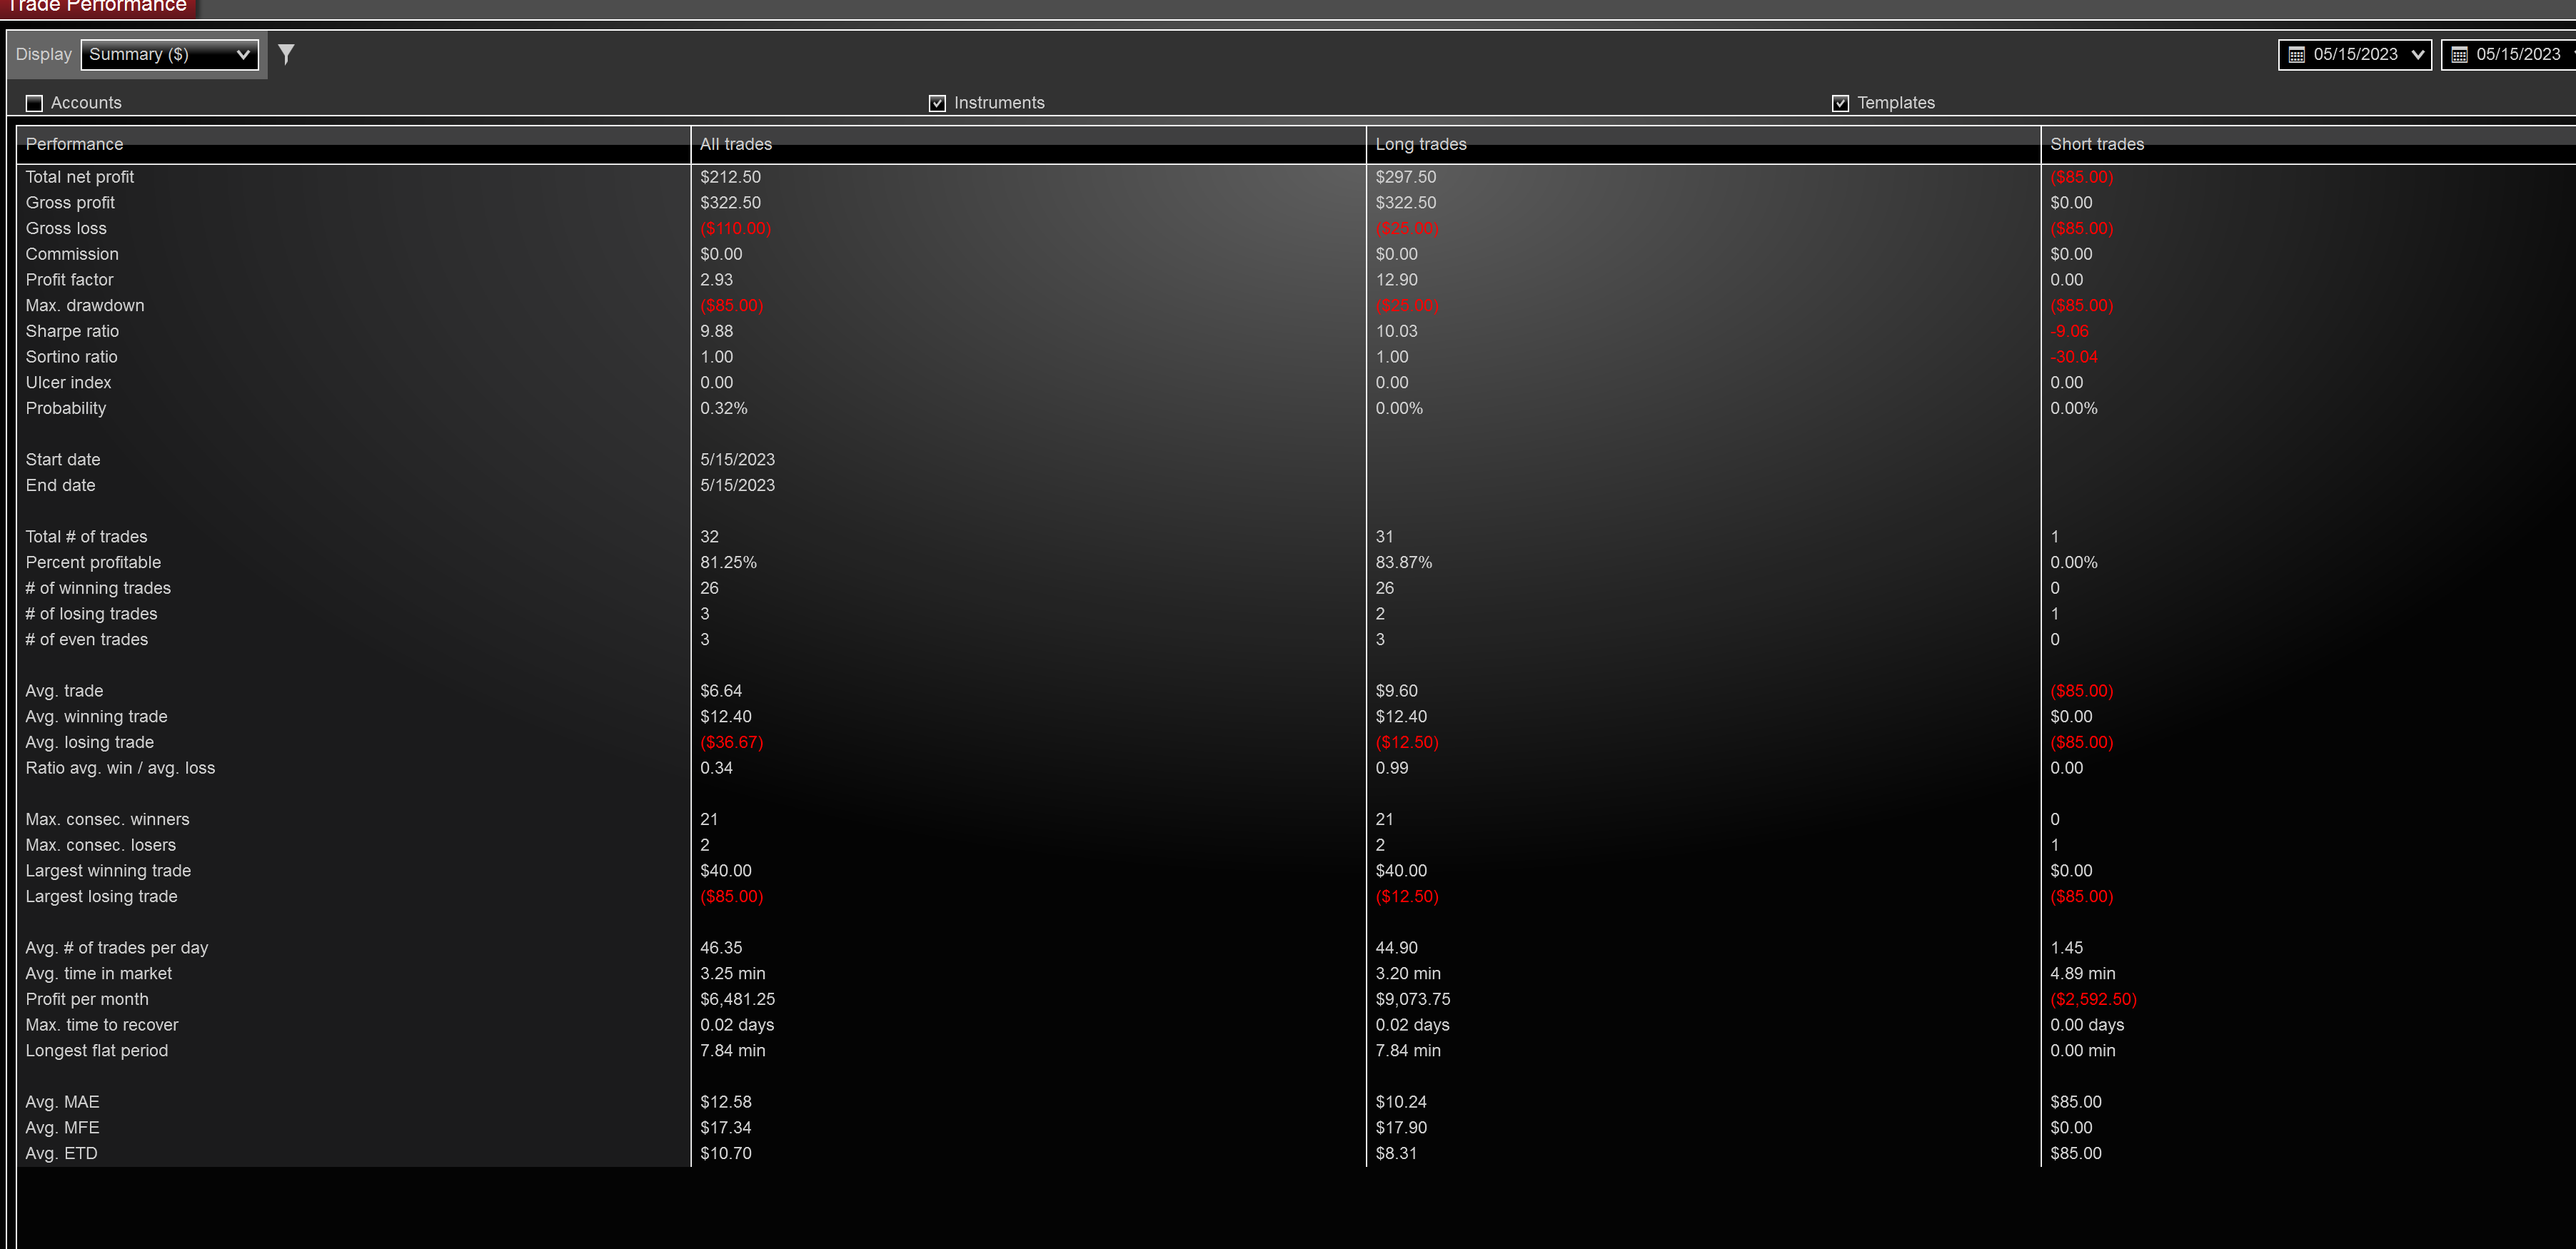The image size is (2576, 1249).
Task: Open the Display Summary ($) dropdown
Action: (x=169, y=55)
